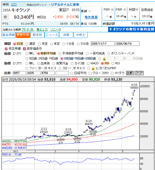This screenshot has height=170, width=155.
Task: Click the 3/9 16850 low label
Action: pos(61,141)
